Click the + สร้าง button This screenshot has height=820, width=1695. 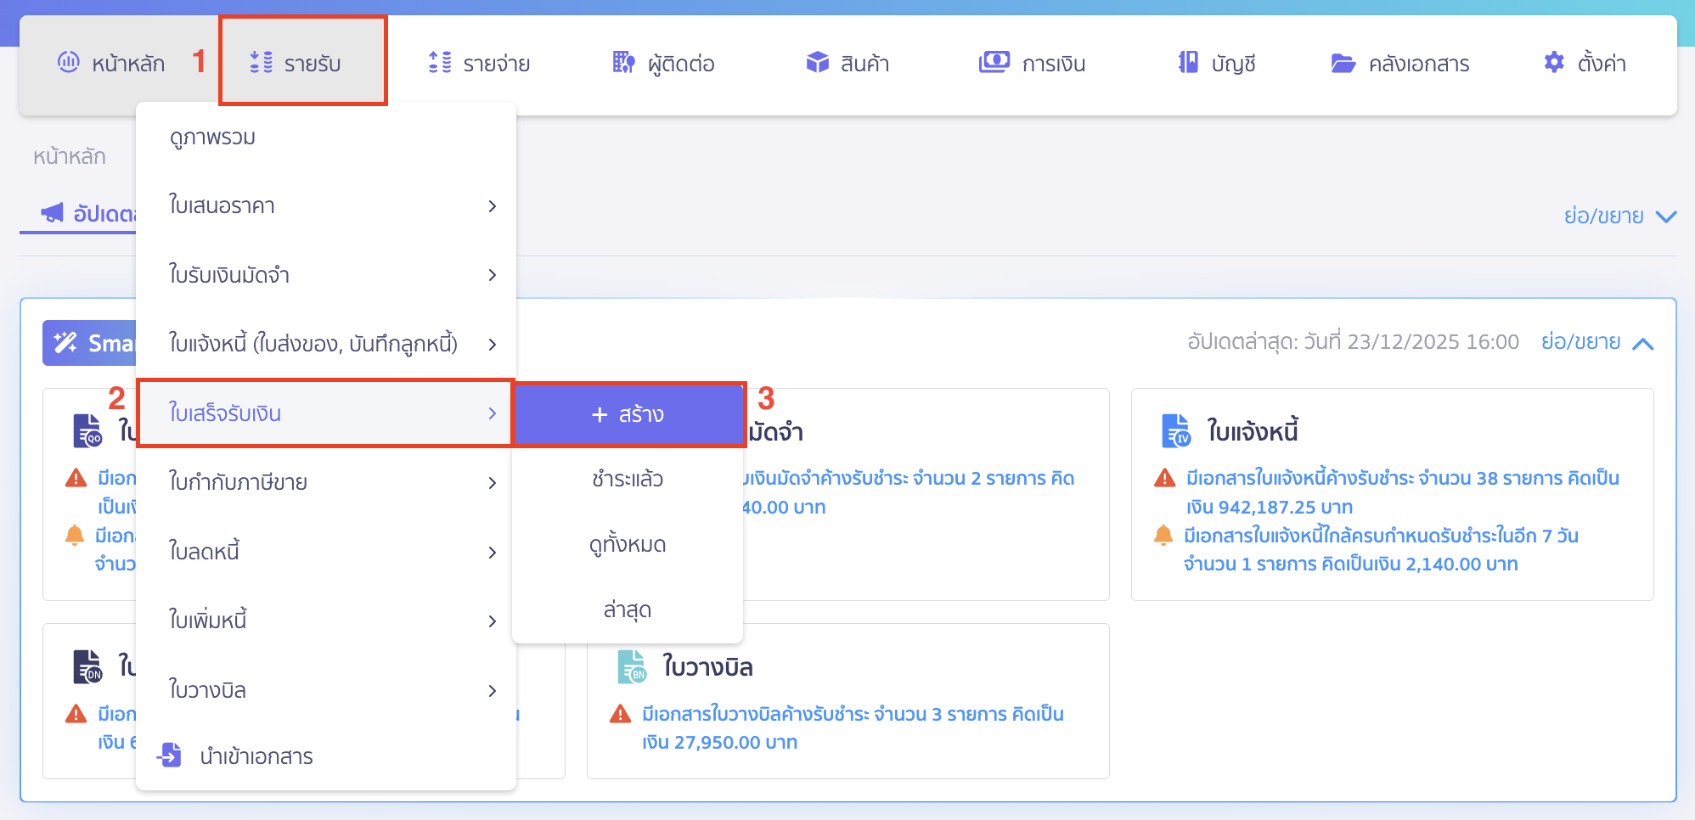[x=628, y=414]
